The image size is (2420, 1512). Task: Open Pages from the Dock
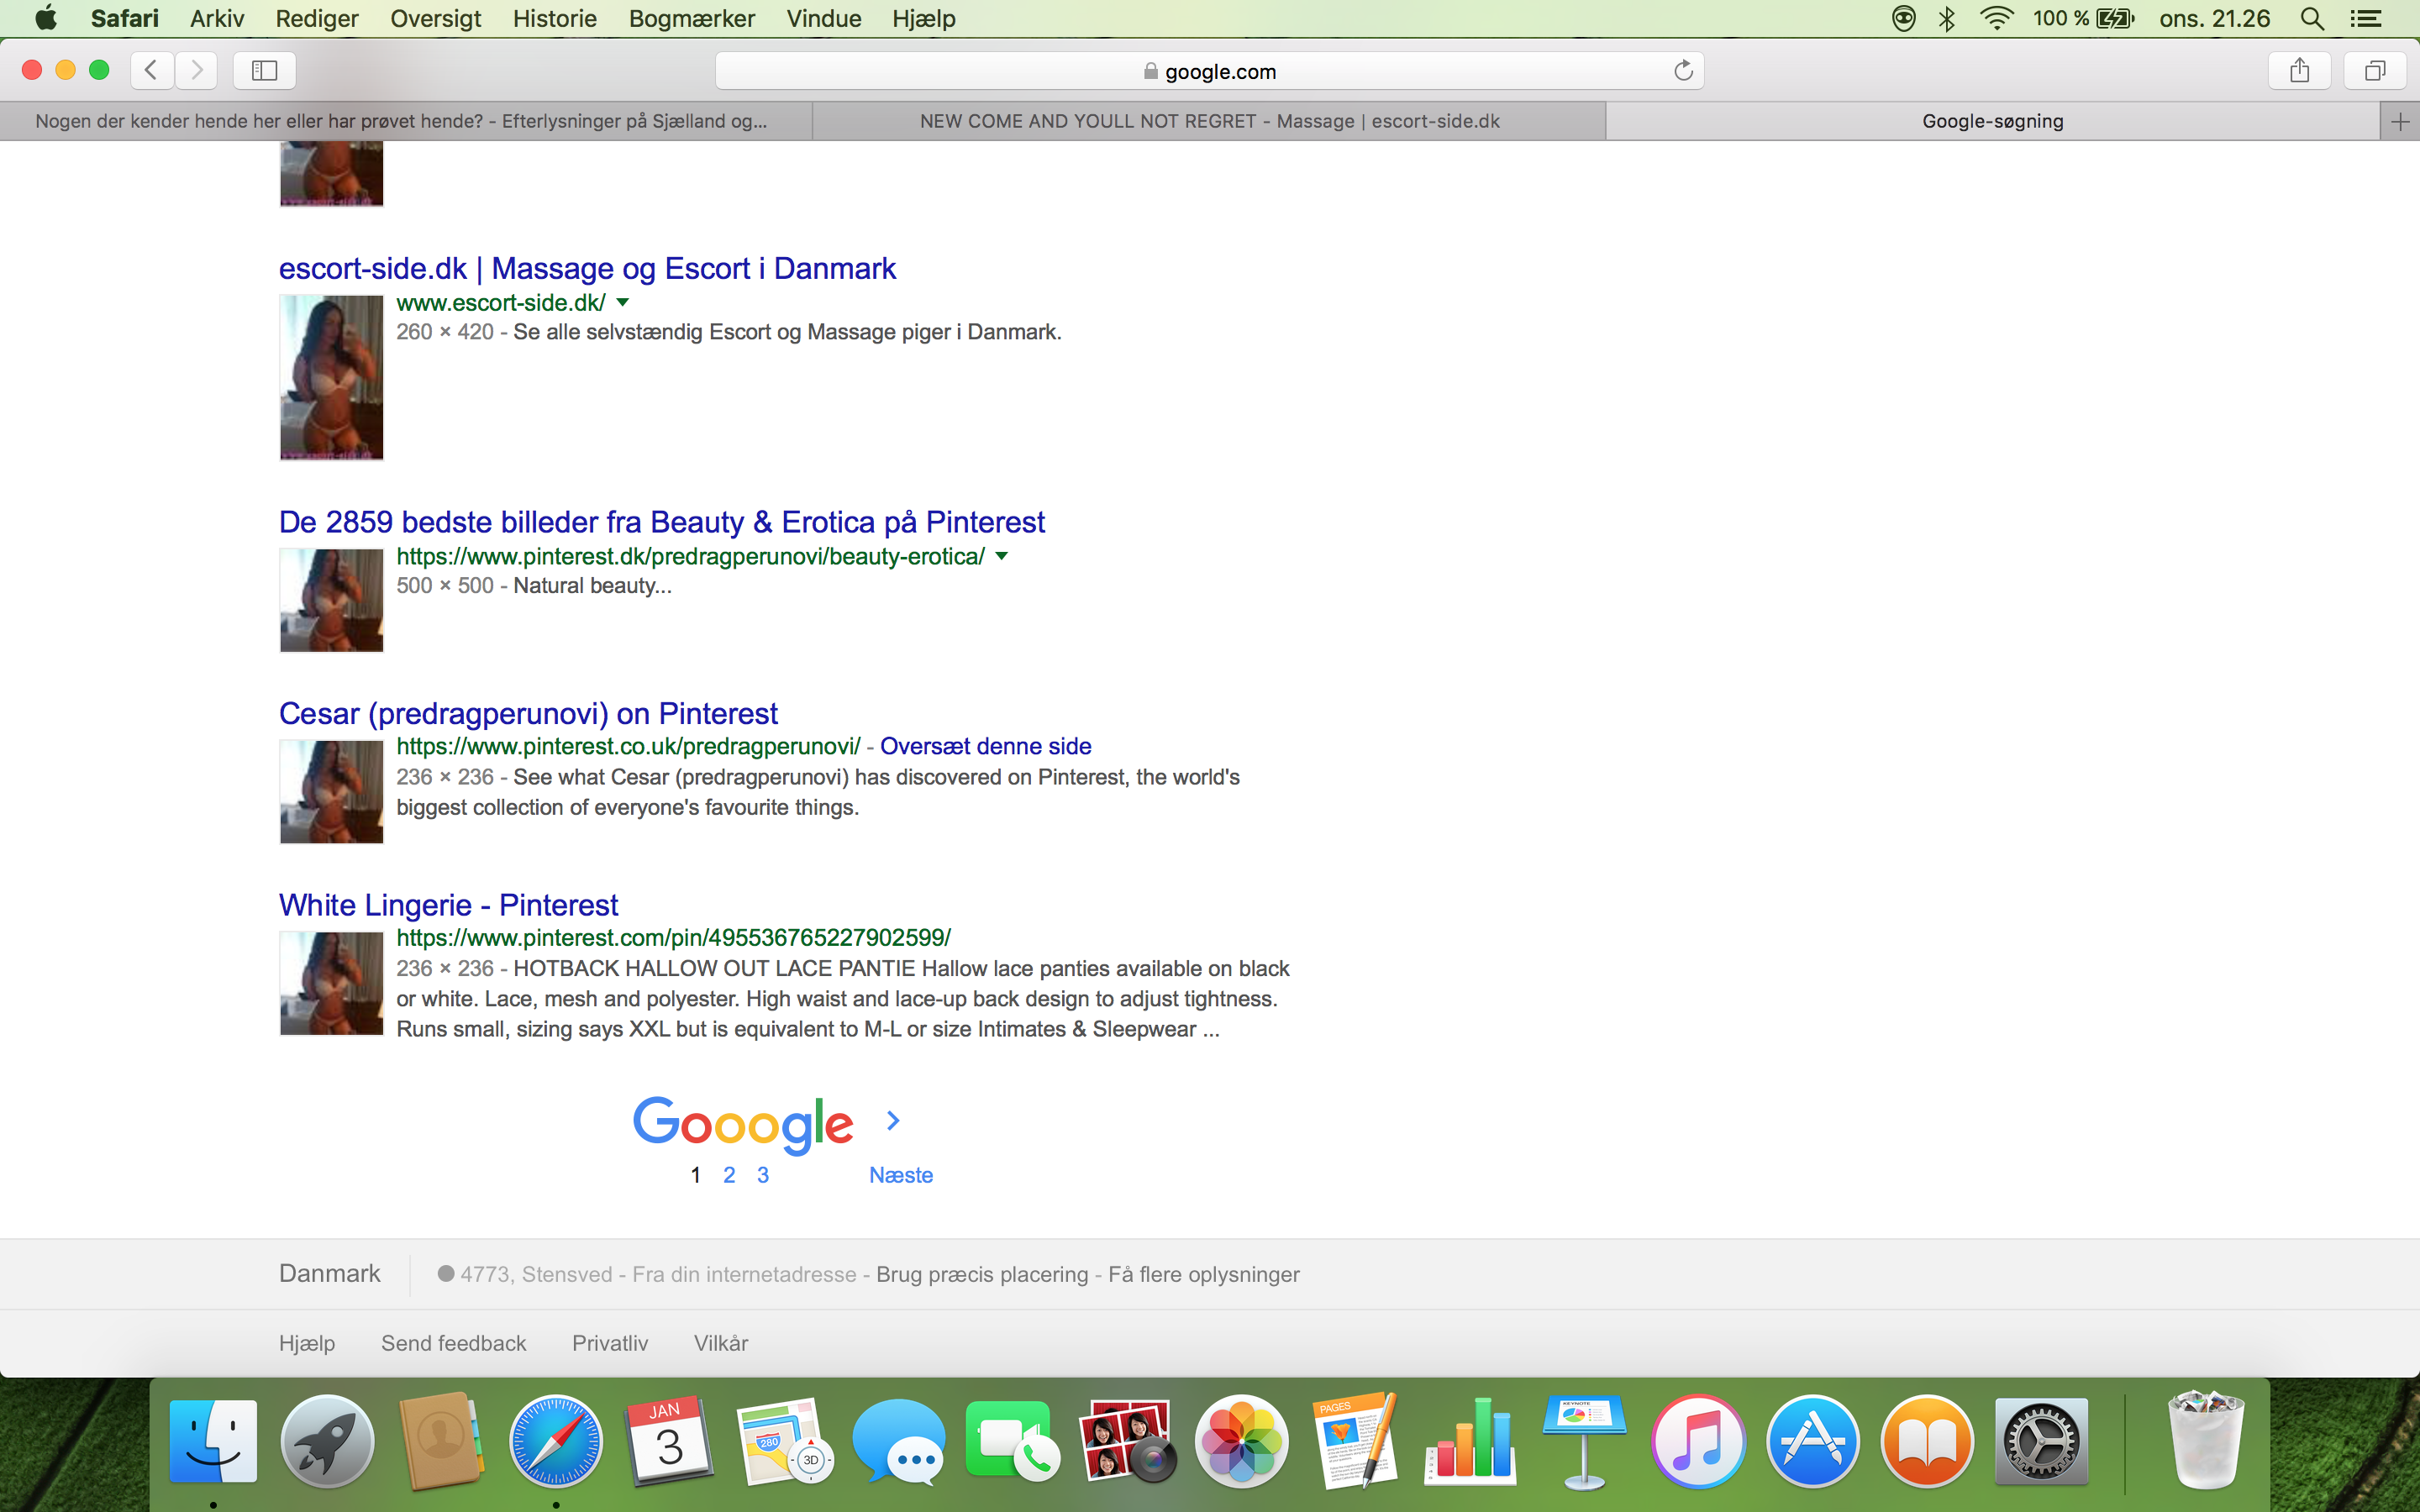click(1356, 1441)
